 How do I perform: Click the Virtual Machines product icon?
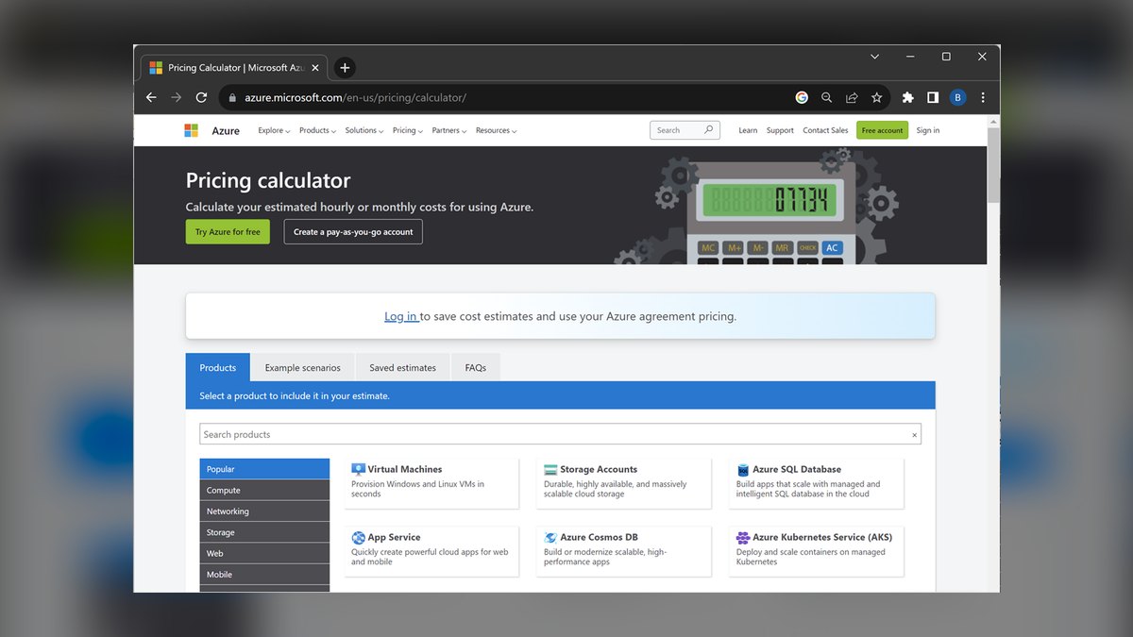358,469
